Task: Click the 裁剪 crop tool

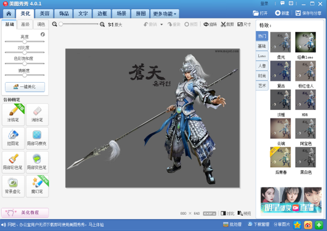Action: coord(227,24)
